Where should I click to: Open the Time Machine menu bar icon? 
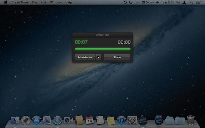pyautogui.click(x=131, y=2)
